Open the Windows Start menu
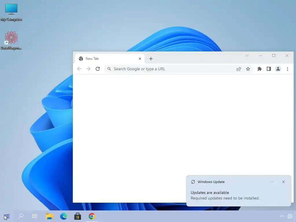Screen dimensions: 296x222 pos(7,216)
